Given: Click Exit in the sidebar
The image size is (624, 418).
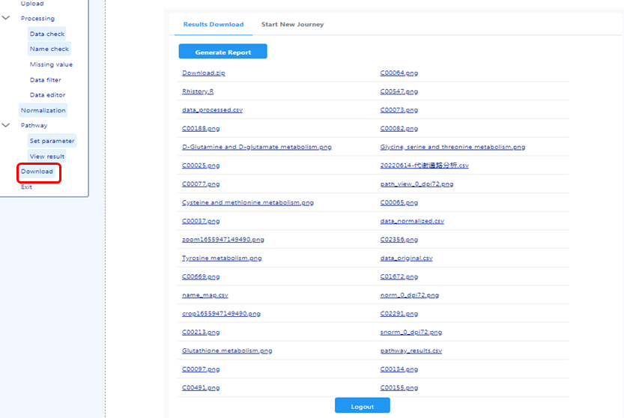Looking at the screenshot, I should pyautogui.click(x=26, y=187).
